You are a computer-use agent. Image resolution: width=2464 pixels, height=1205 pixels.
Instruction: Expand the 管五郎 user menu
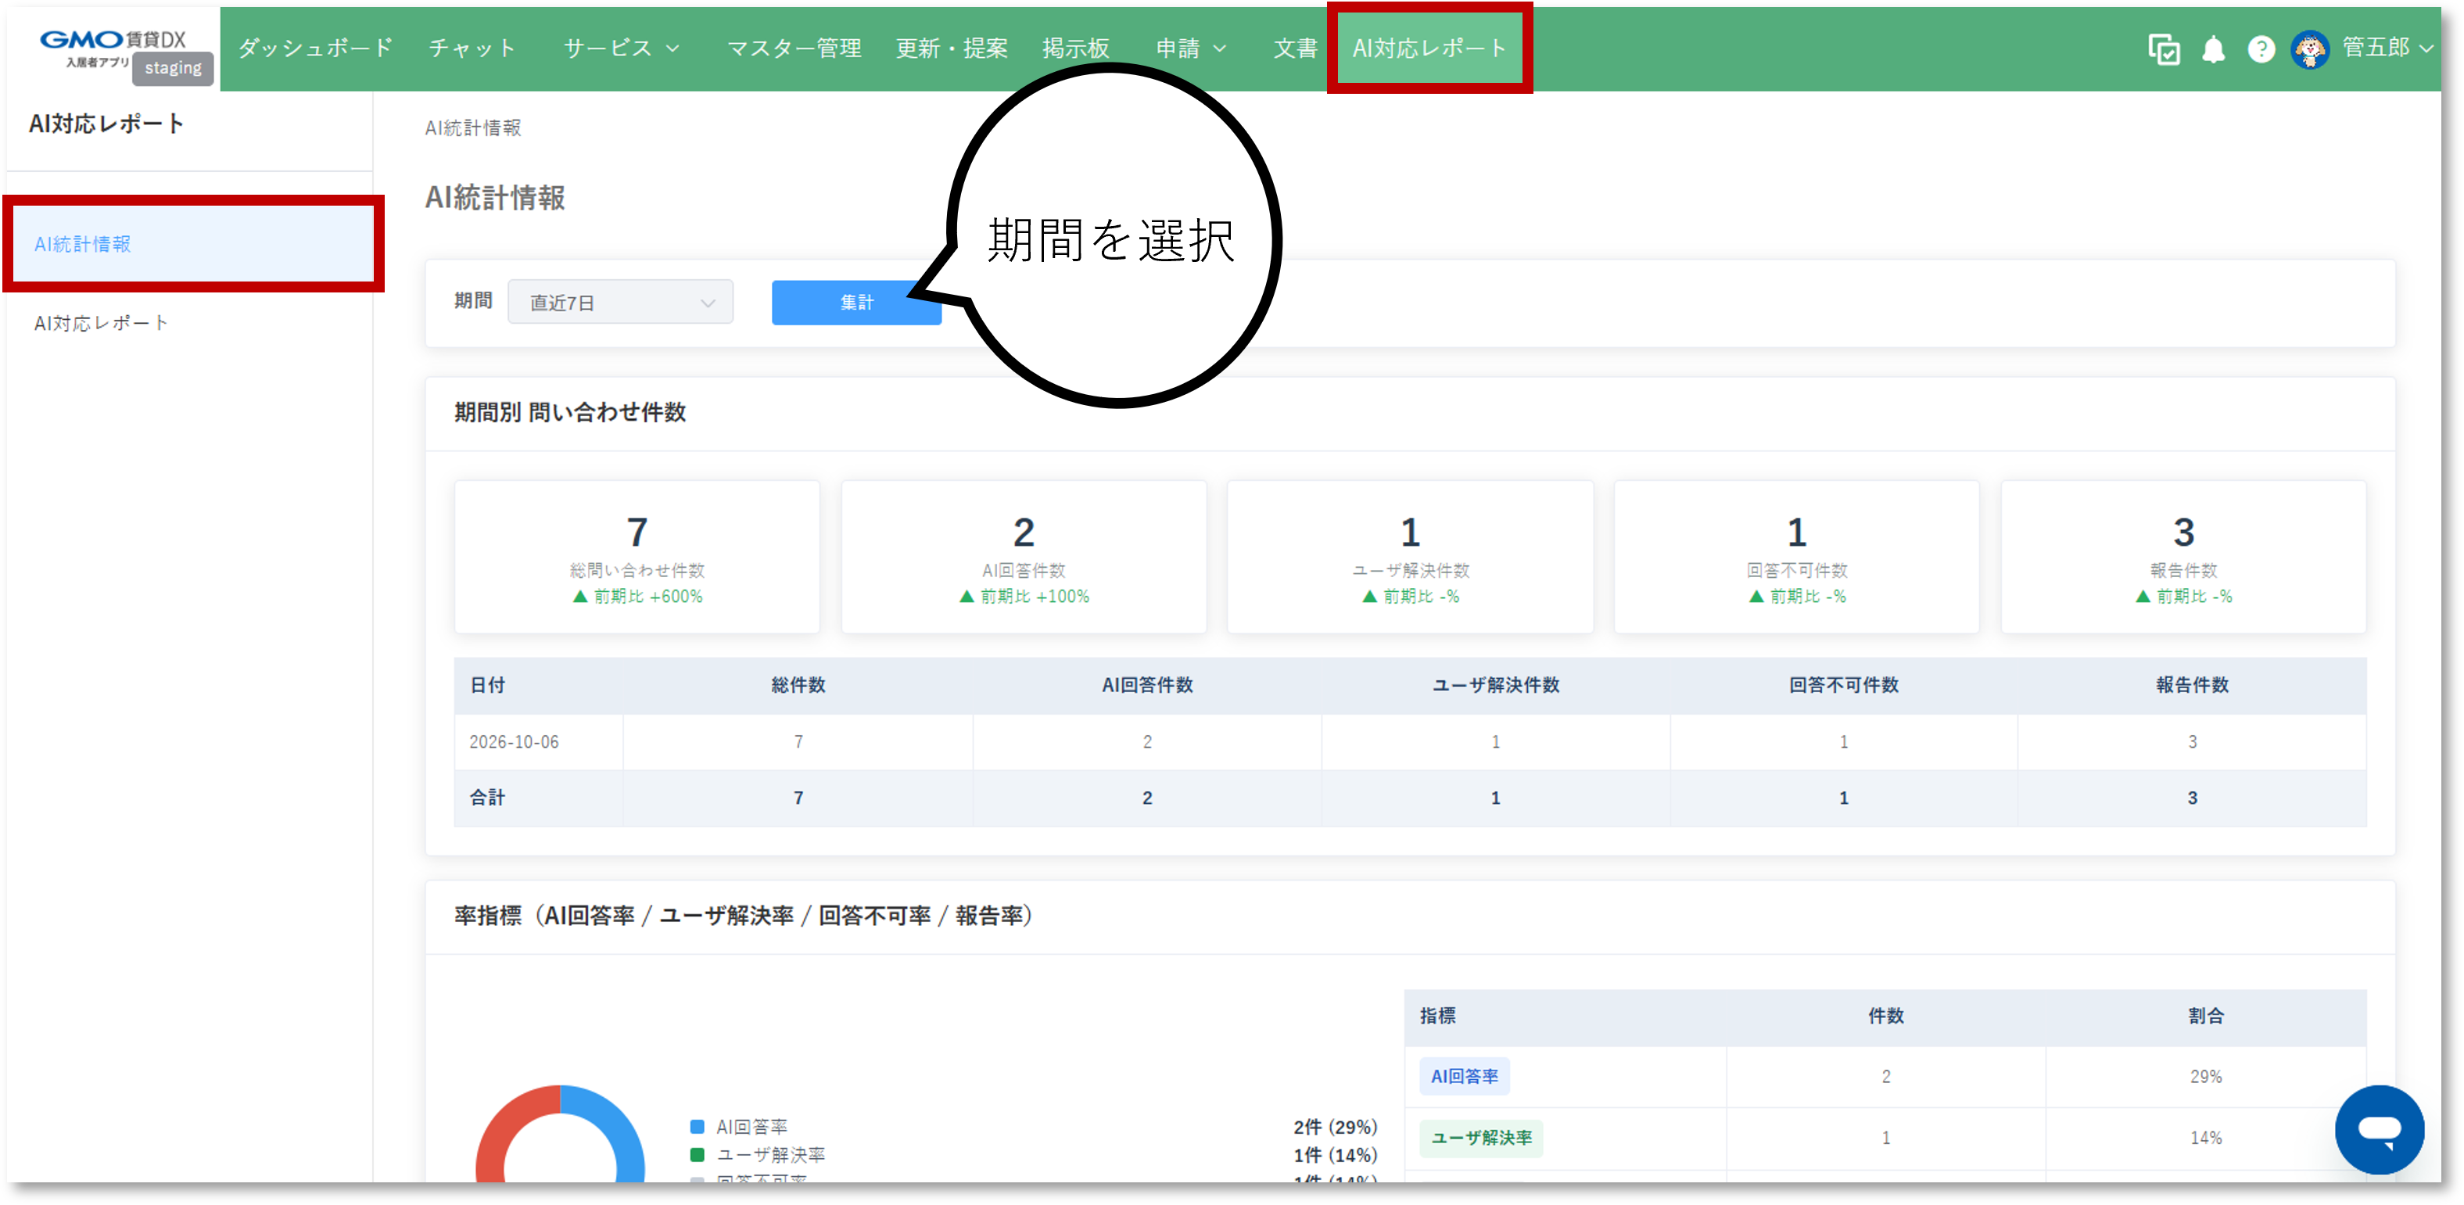click(x=2387, y=48)
